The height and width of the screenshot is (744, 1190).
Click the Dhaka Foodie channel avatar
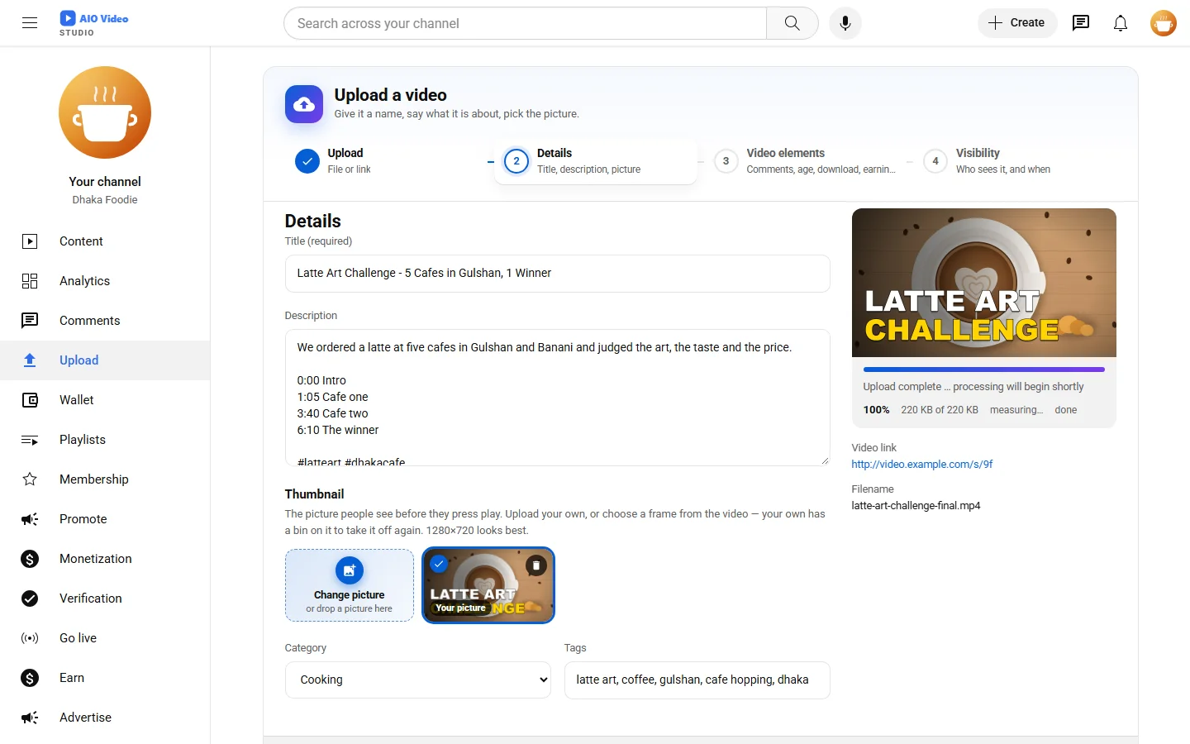(x=105, y=112)
